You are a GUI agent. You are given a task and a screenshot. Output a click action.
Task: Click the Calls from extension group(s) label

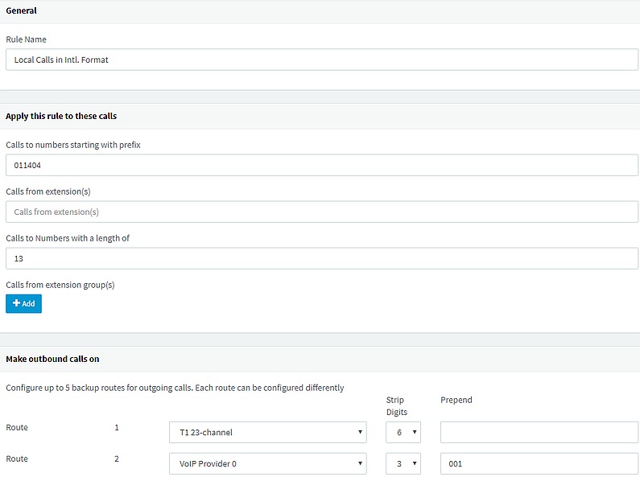coord(60,285)
